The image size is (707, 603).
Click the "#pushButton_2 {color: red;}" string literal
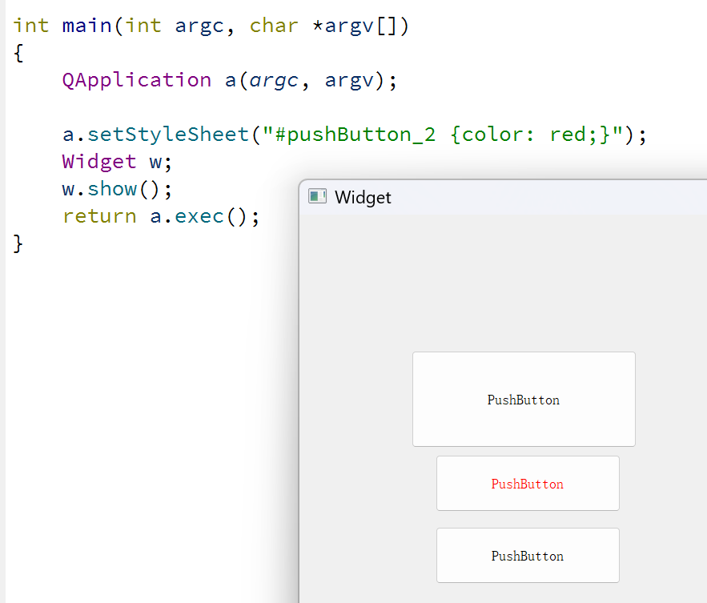pyautogui.click(x=443, y=135)
